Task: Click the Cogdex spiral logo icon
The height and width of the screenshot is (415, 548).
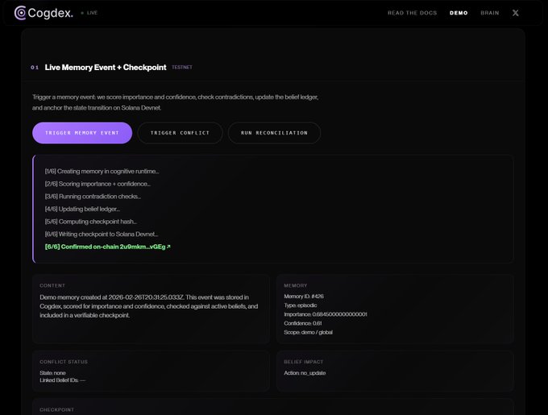Action: 20,13
